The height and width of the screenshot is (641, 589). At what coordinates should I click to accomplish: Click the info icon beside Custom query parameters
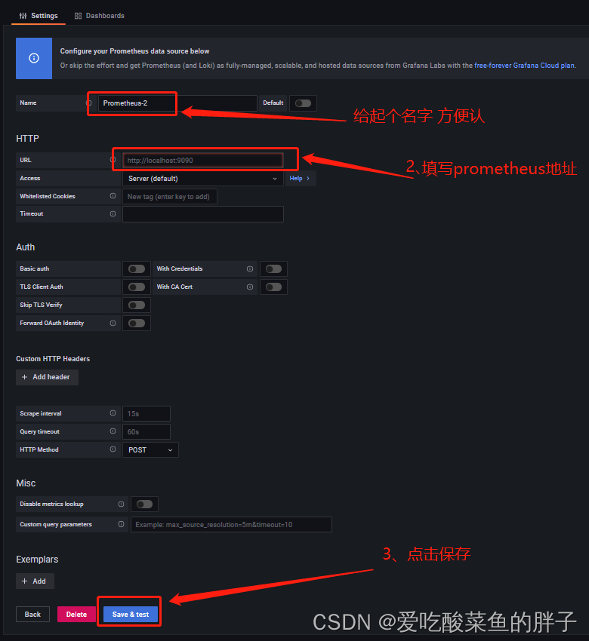(x=121, y=524)
